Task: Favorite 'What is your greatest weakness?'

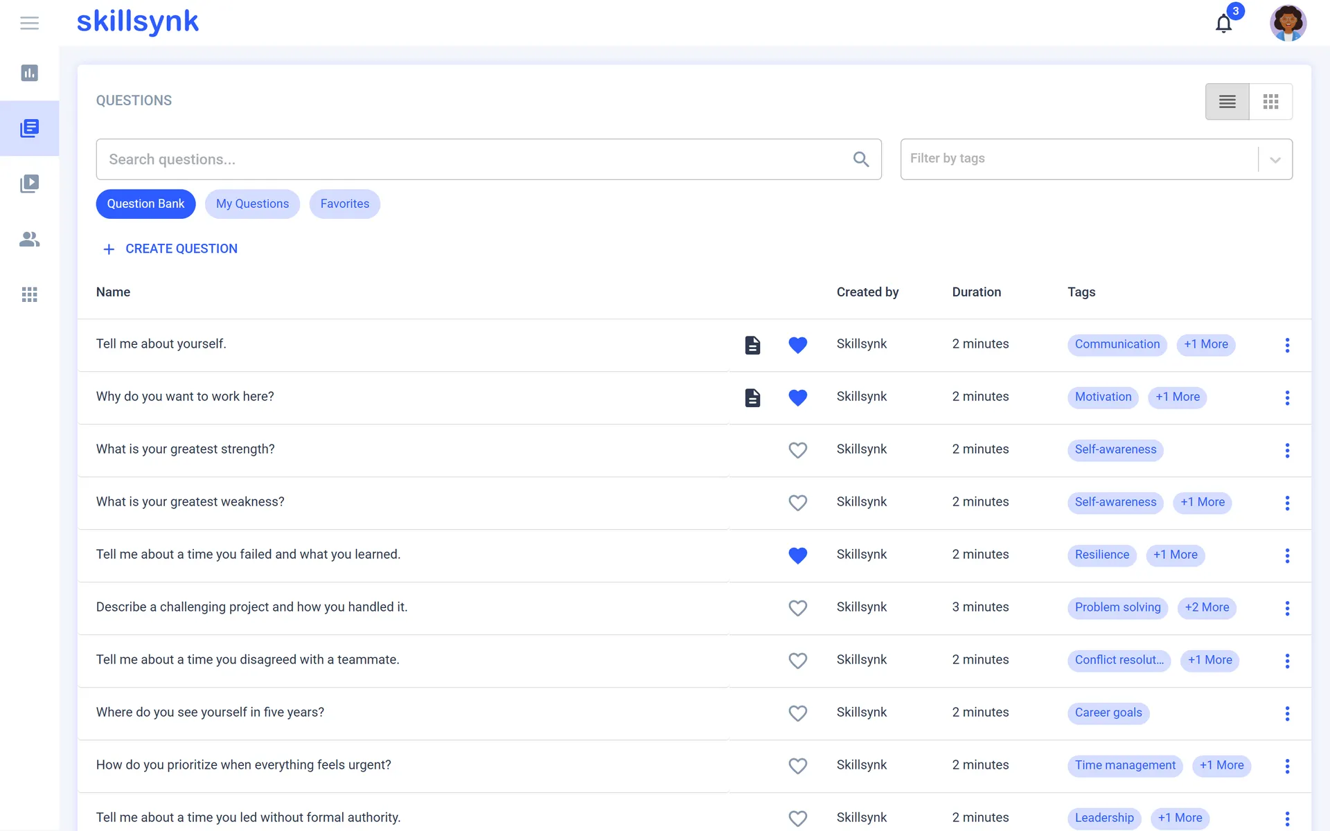Action: coord(798,503)
